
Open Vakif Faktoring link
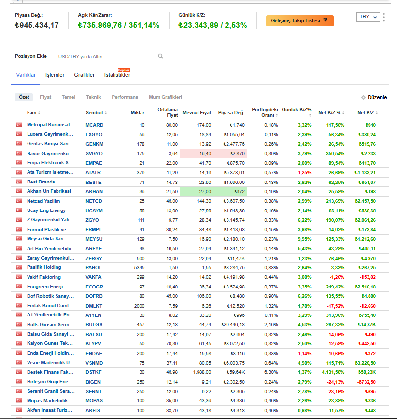pyautogui.click(x=44, y=277)
